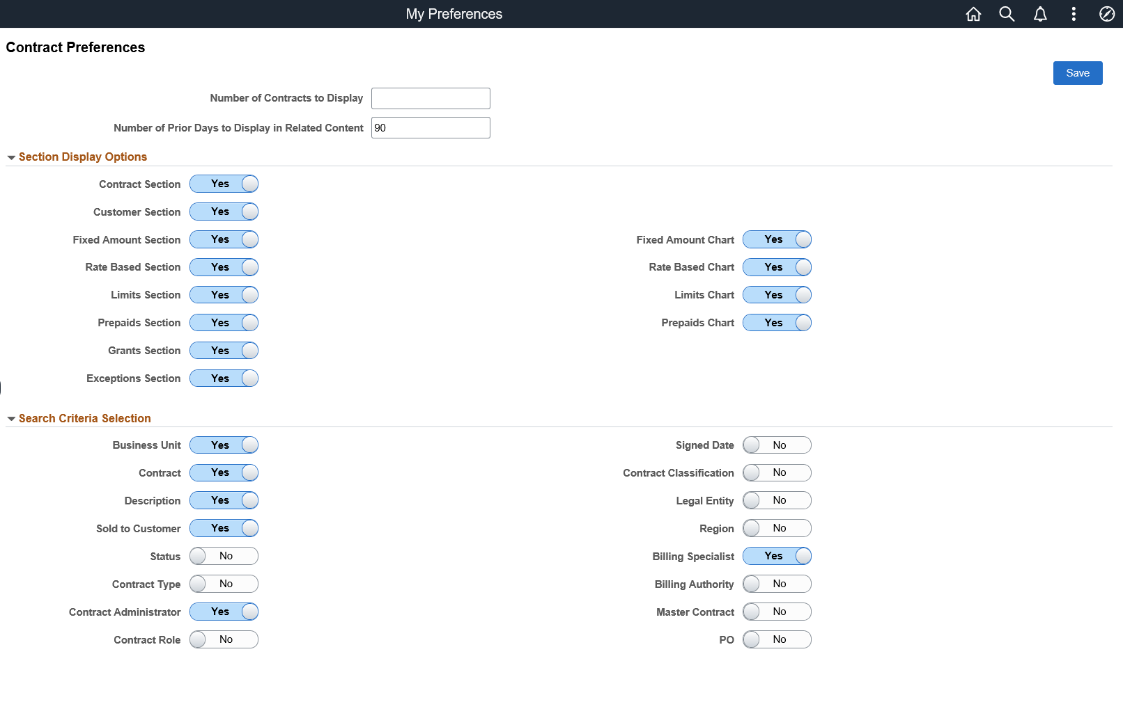Disable the Exceptions Section switch
This screenshot has height=702, width=1123.
pyautogui.click(x=224, y=378)
